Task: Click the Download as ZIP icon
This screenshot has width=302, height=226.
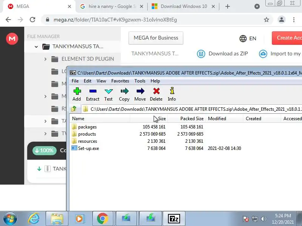Action: pos(201,53)
